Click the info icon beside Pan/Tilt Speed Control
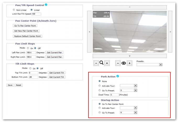The width and height of the screenshot is (178, 122). click(x=46, y=5)
